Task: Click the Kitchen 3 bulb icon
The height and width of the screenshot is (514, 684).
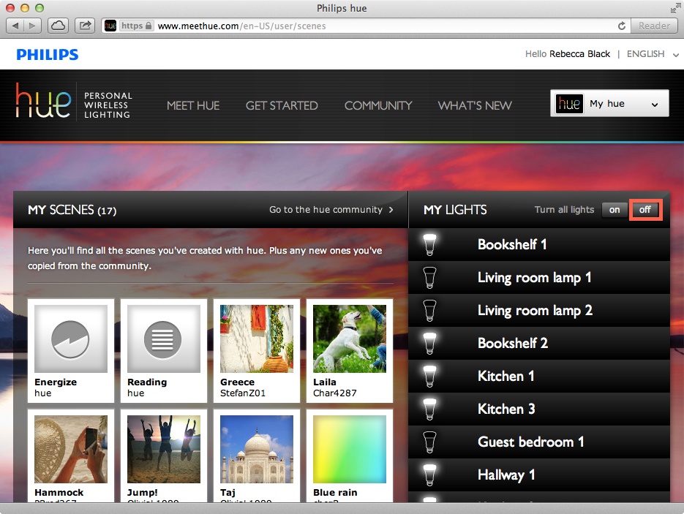Action: tap(429, 409)
